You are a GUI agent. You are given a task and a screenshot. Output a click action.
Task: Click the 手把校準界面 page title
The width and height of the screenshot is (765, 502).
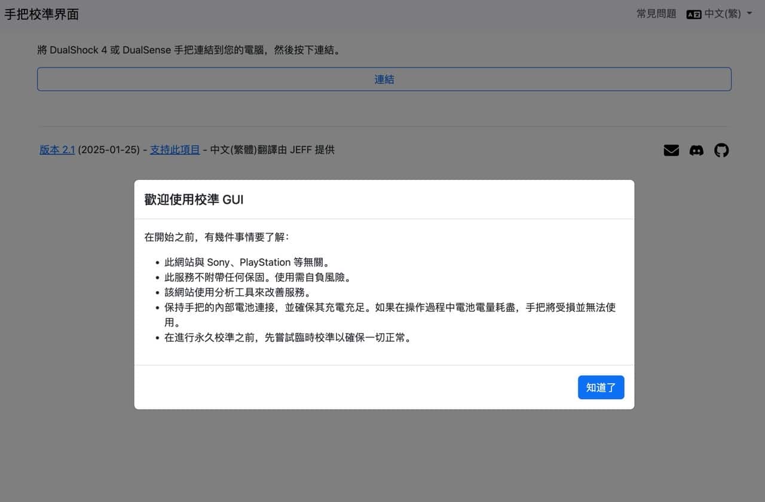tap(42, 14)
